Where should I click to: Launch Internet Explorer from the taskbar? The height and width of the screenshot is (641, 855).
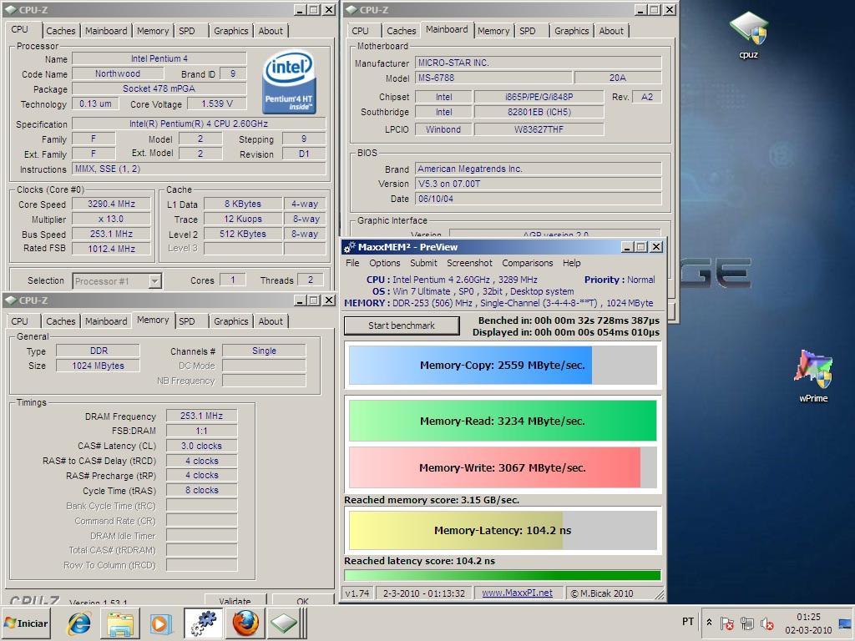point(79,623)
